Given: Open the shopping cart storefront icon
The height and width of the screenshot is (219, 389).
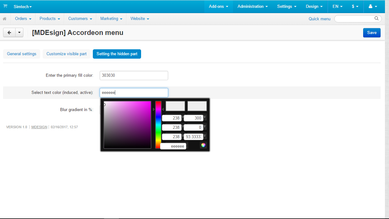Looking at the screenshot, I should [x=5, y=6].
